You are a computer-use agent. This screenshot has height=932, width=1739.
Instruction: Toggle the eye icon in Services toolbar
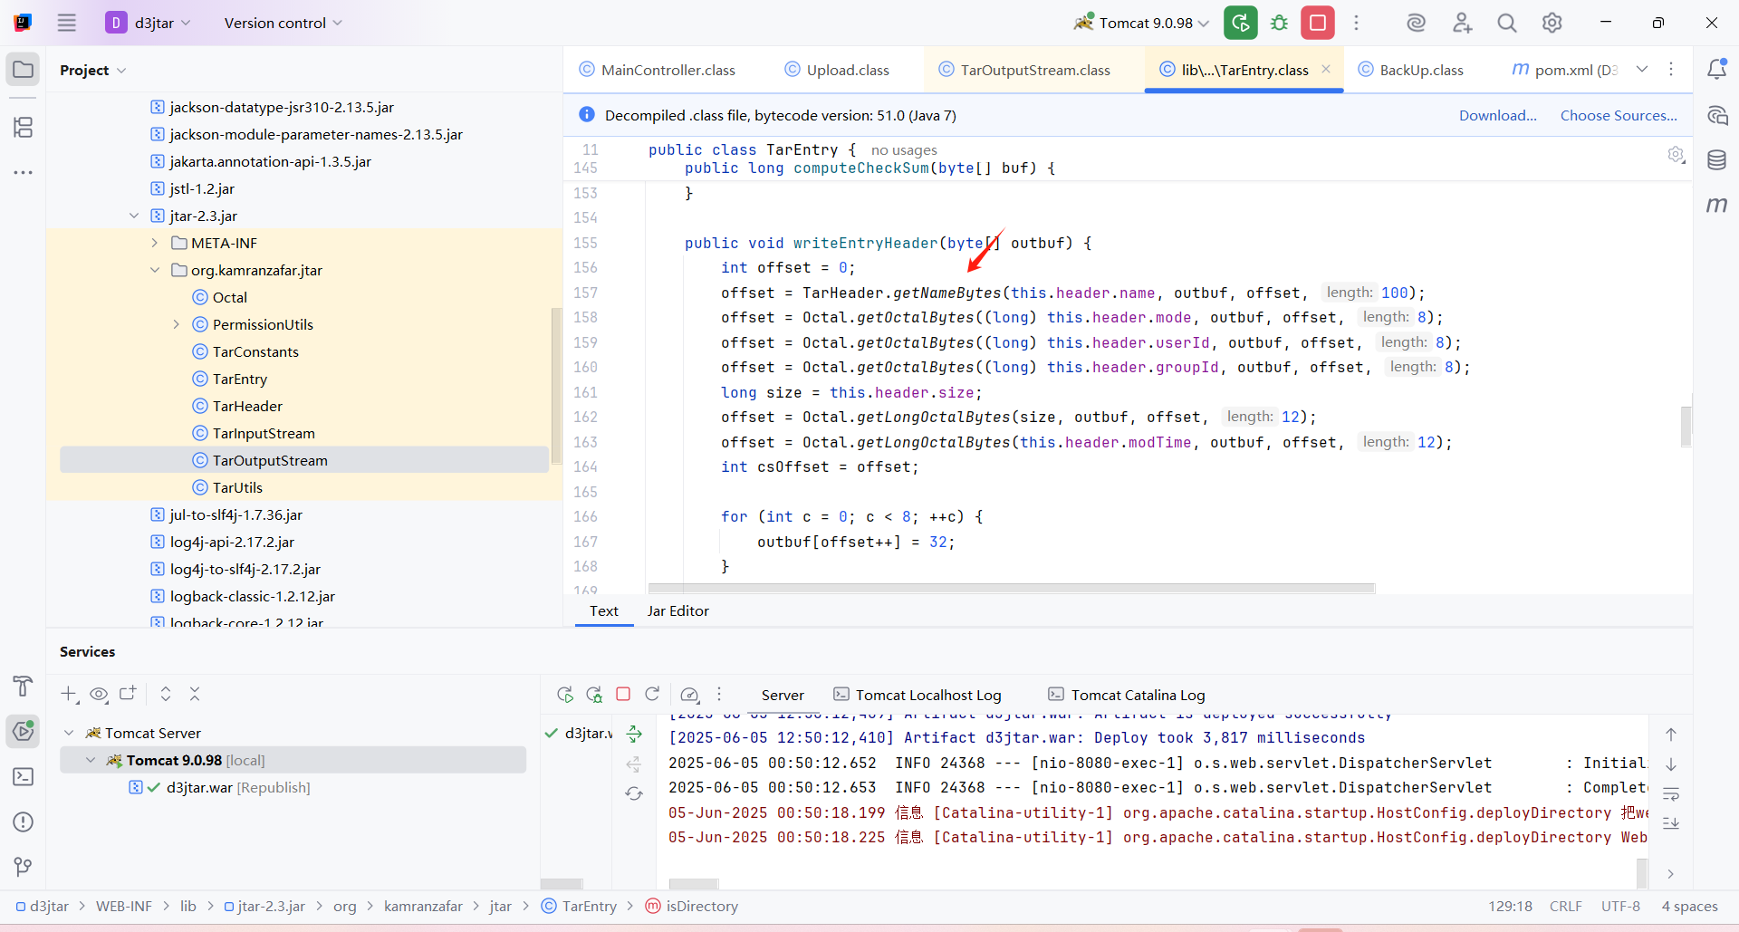point(99,695)
